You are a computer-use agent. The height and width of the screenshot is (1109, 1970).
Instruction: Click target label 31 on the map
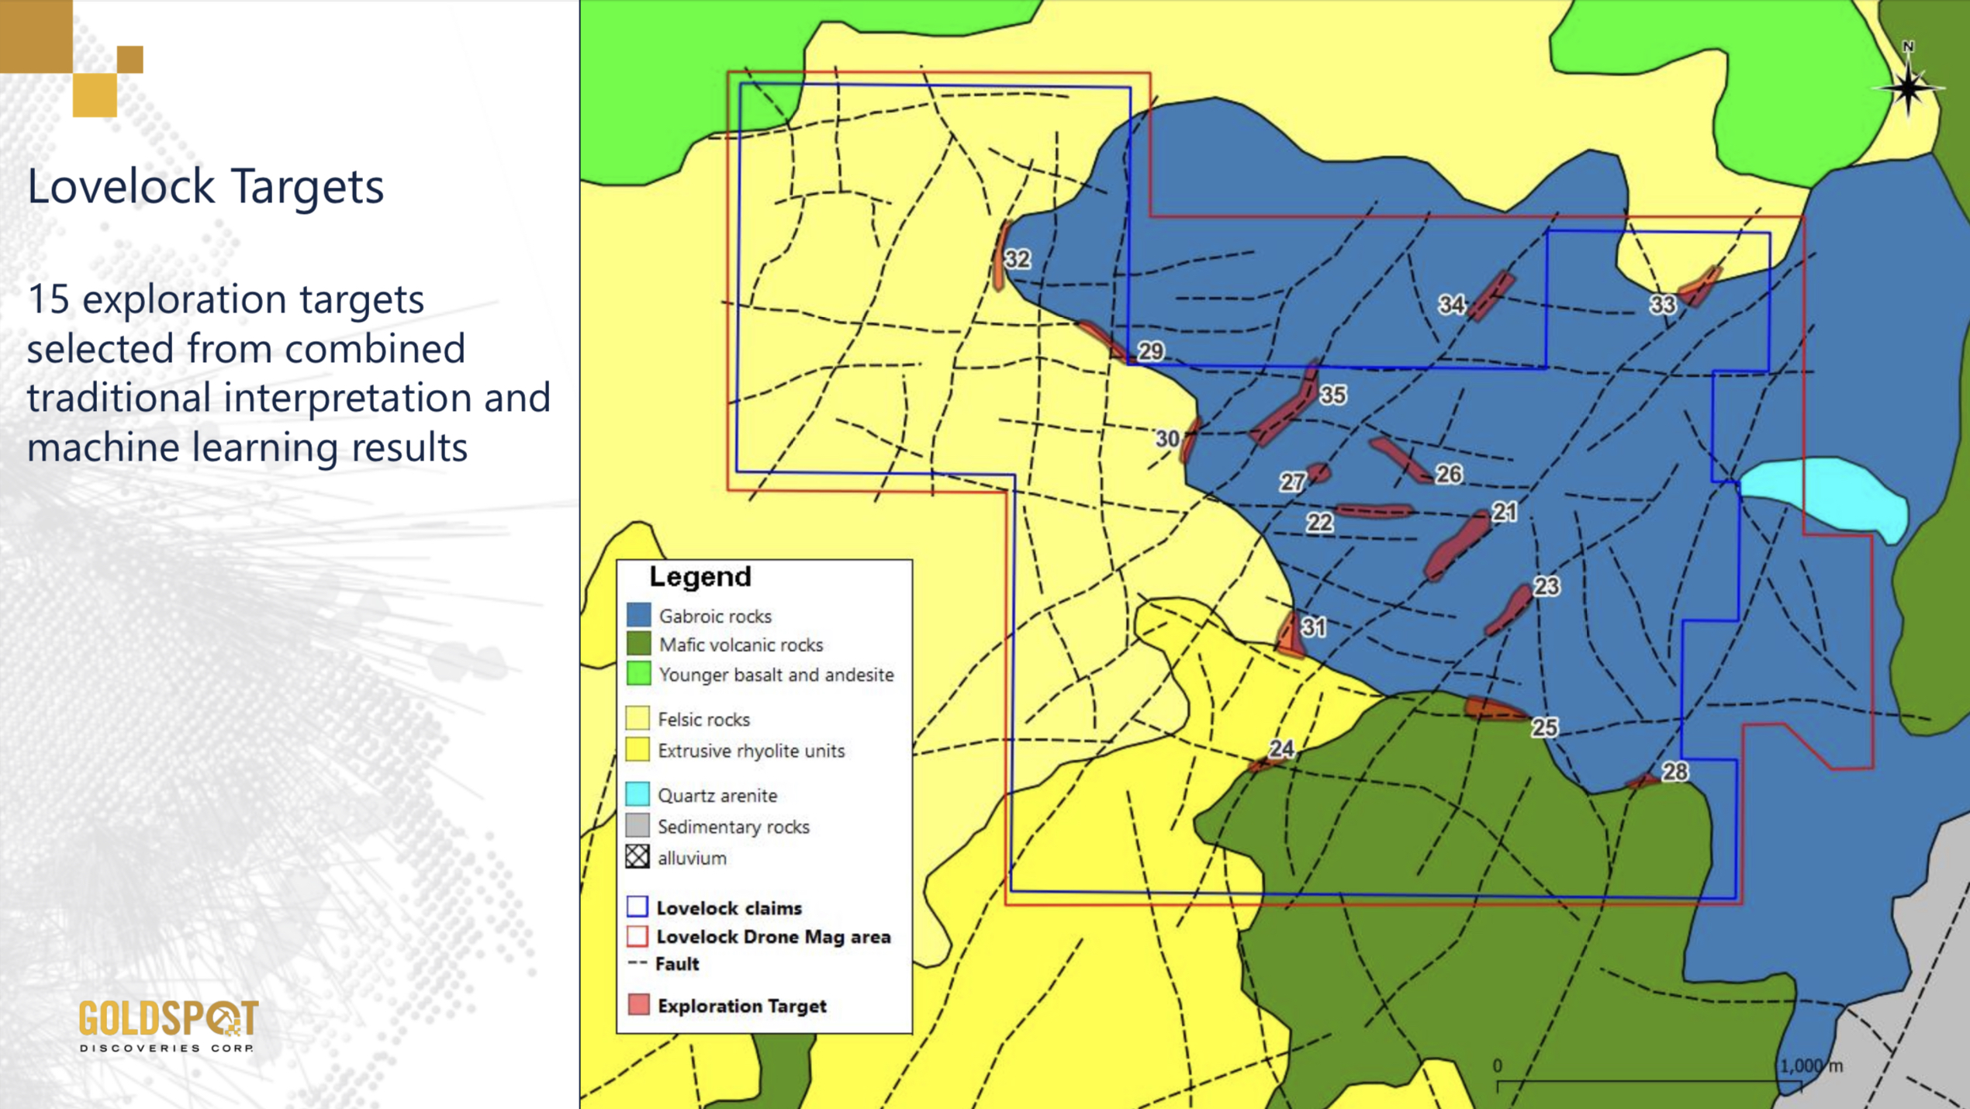tap(1313, 627)
